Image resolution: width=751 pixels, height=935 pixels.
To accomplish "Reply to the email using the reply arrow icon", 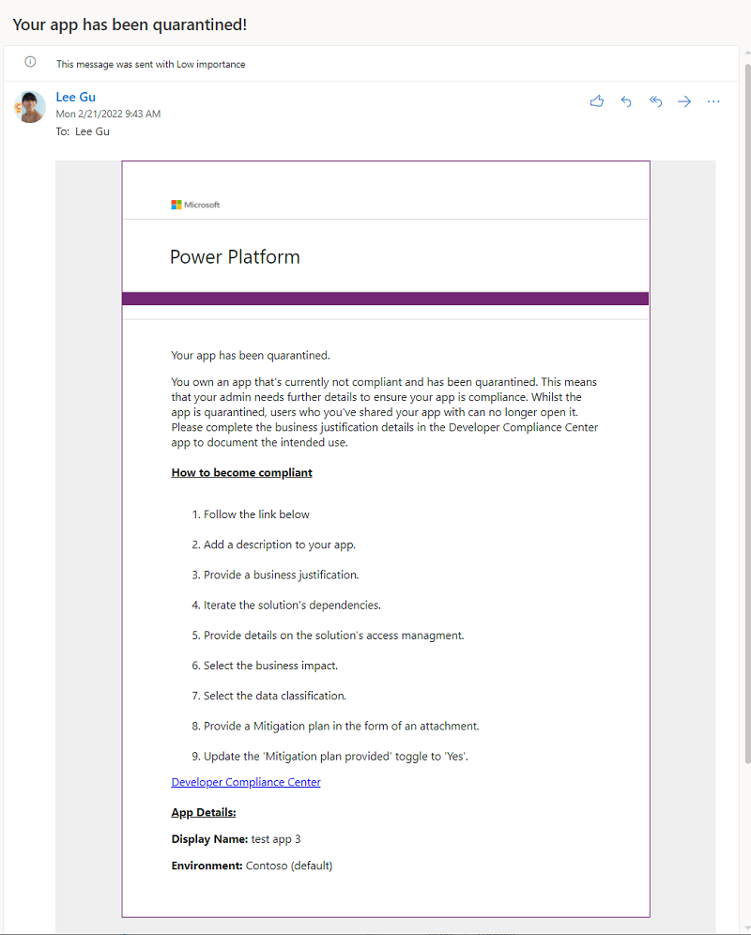I will (626, 101).
